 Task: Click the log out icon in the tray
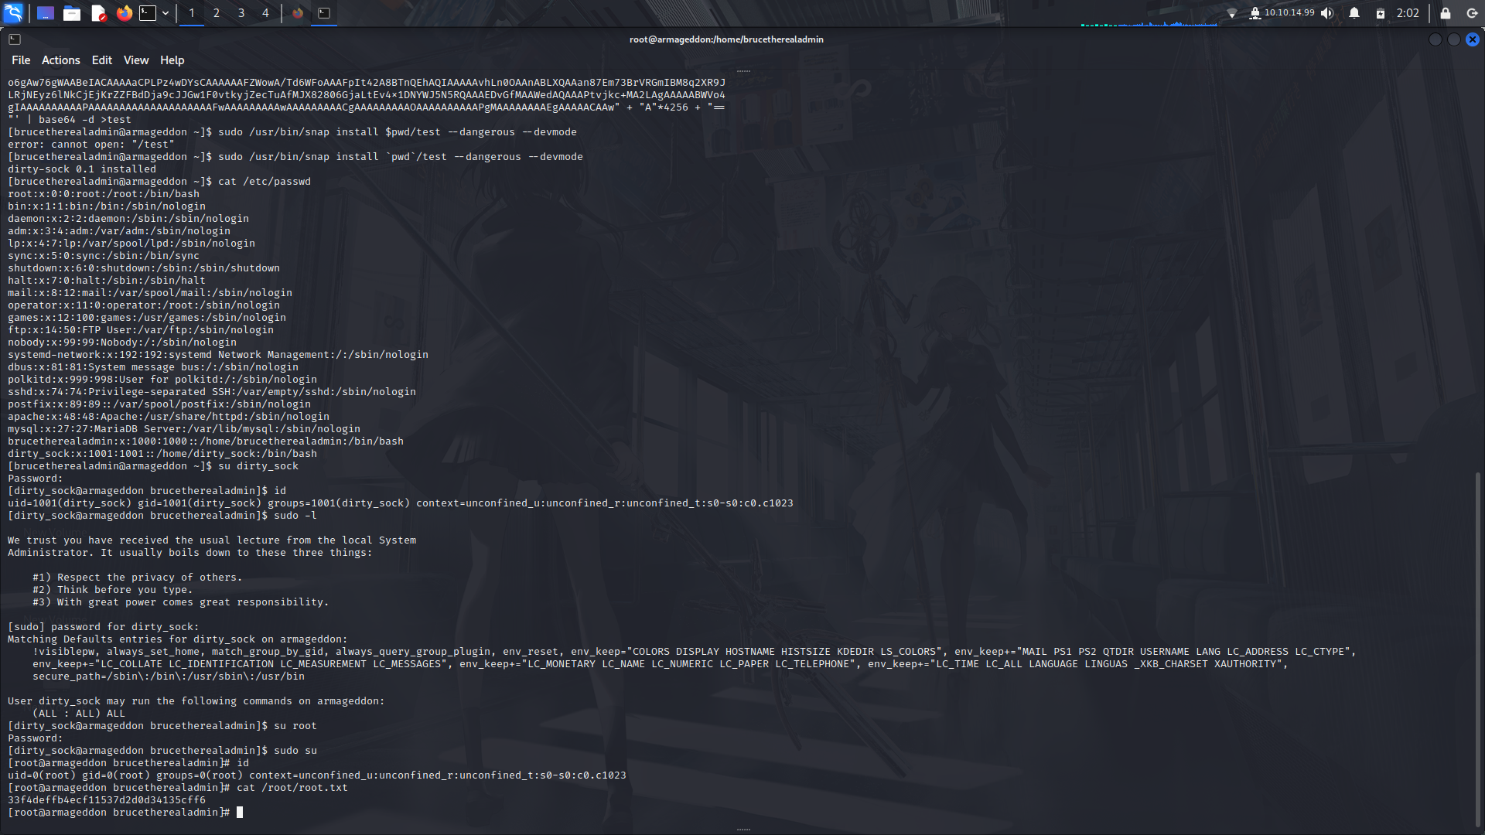tap(1471, 12)
